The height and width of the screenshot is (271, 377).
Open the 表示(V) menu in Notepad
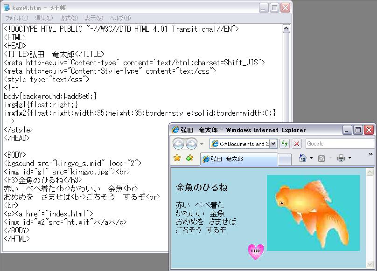[94, 18]
